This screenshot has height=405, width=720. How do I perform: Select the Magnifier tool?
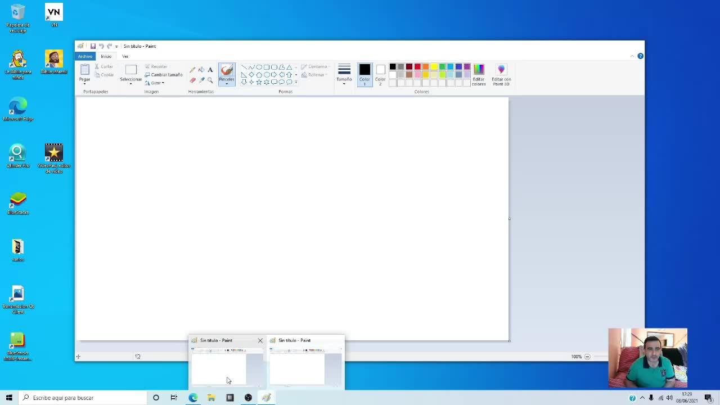pyautogui.click(x=210, y=80)
